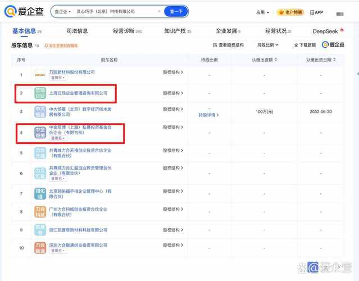This screenshot has height=281, width=359.
Task: Open company link 广州力合科城创业投资合伙企业
Action: point(78,212)
